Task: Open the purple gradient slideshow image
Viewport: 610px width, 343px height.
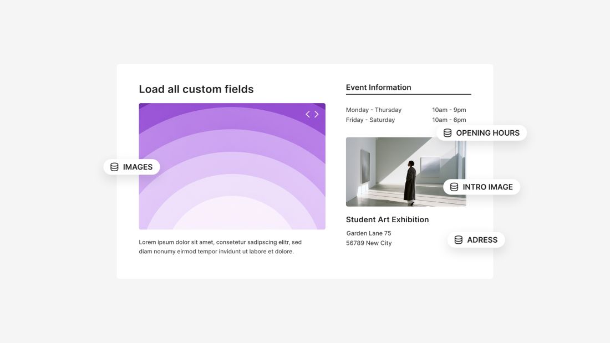Action: coord(232,166)
